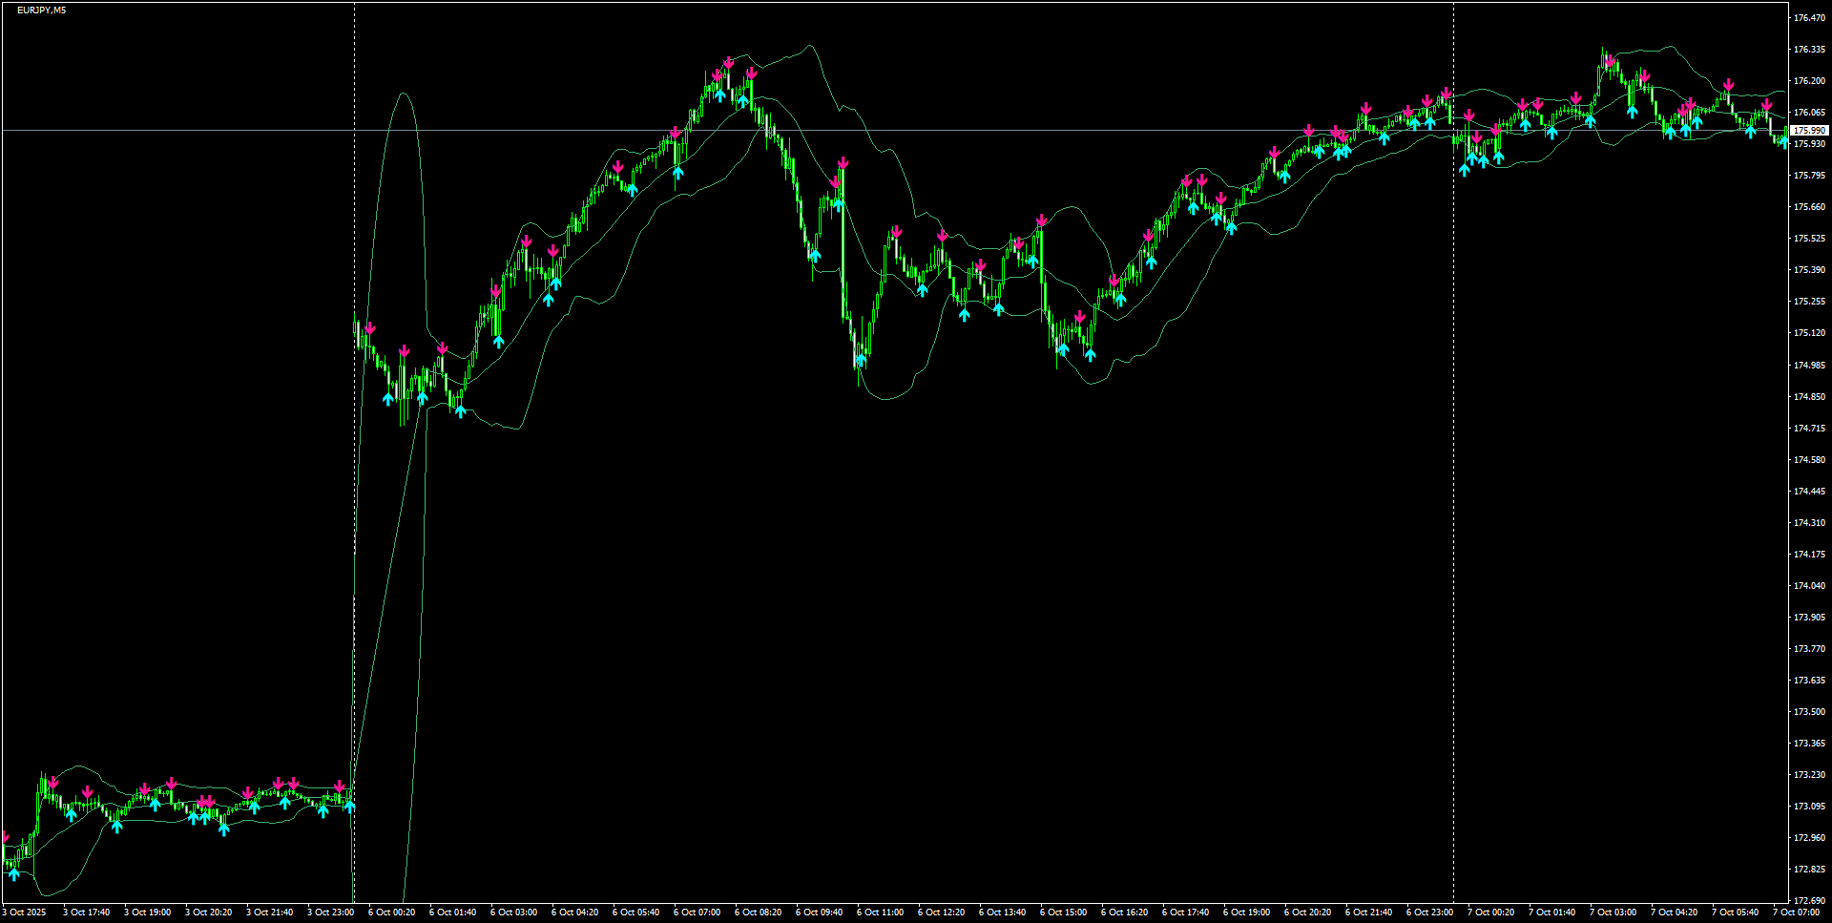
Task: Select the 6 Oct 17:40 time label
Action: click(x=1185, y=913)
